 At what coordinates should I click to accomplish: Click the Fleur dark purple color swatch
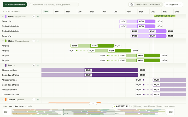(6, 65)
